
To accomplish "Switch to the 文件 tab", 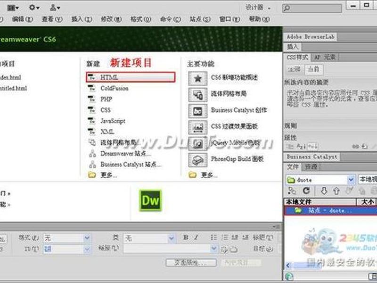I will pos(293,166).
